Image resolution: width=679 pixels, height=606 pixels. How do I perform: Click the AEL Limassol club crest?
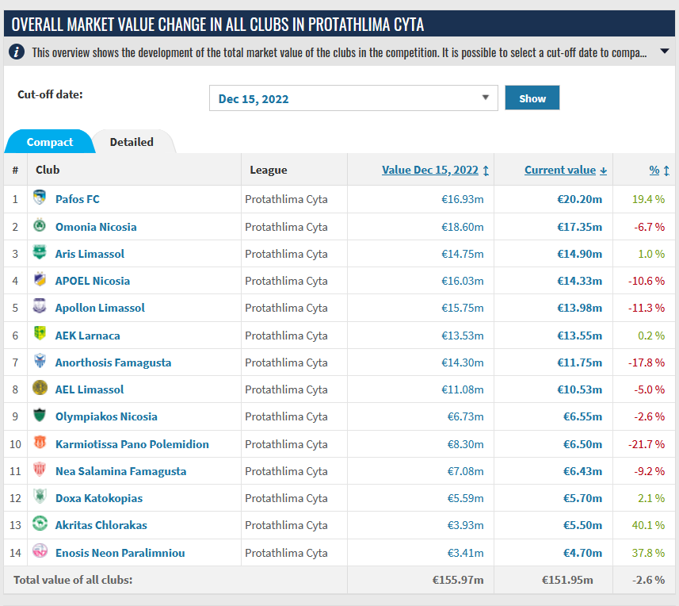pos(40,388)
